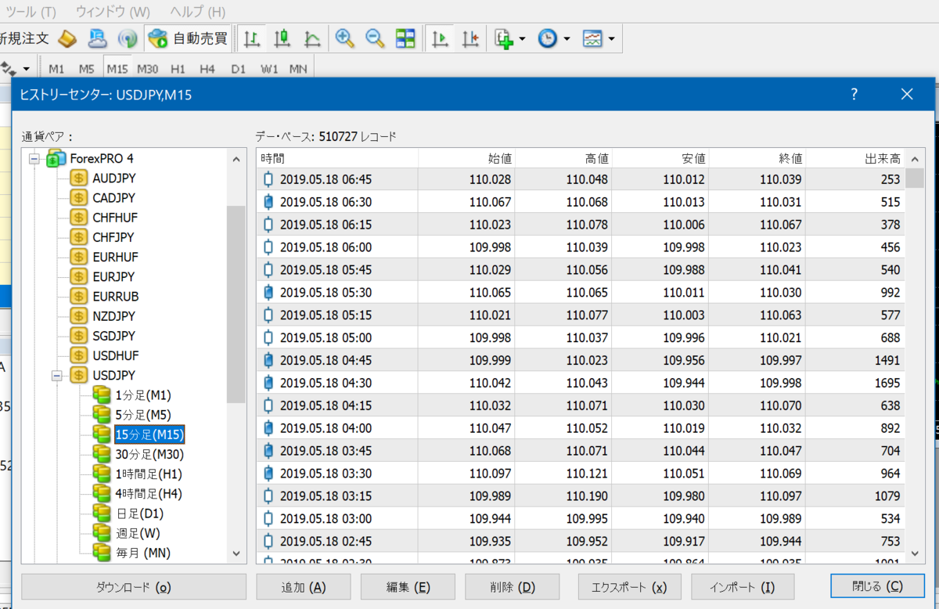Toggle the chart shift icon
The image size is (939, 609).
470,38
